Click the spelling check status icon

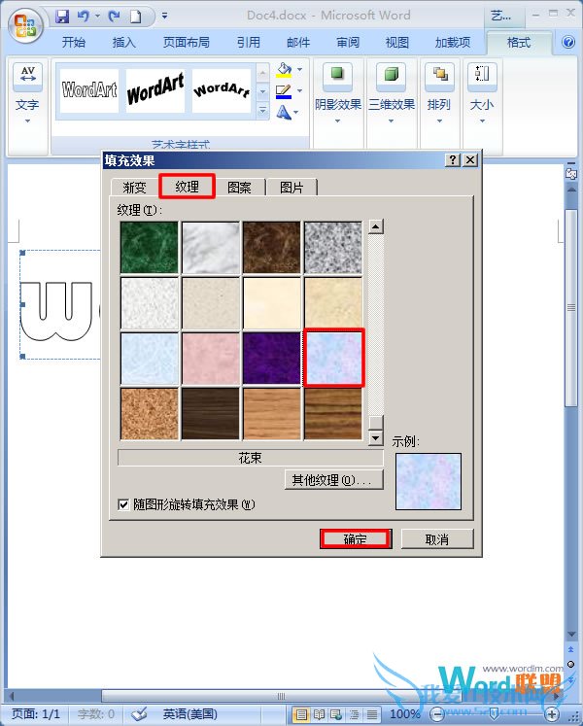(139, 714)
